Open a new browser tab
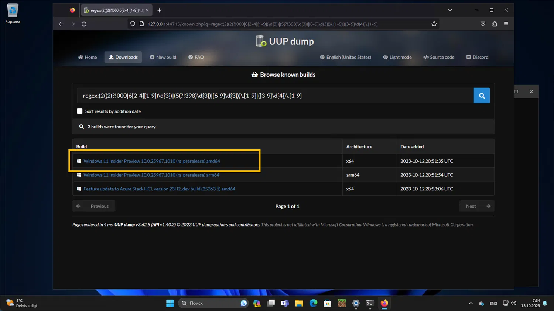The image size is (554, 311). coord(159,10)
